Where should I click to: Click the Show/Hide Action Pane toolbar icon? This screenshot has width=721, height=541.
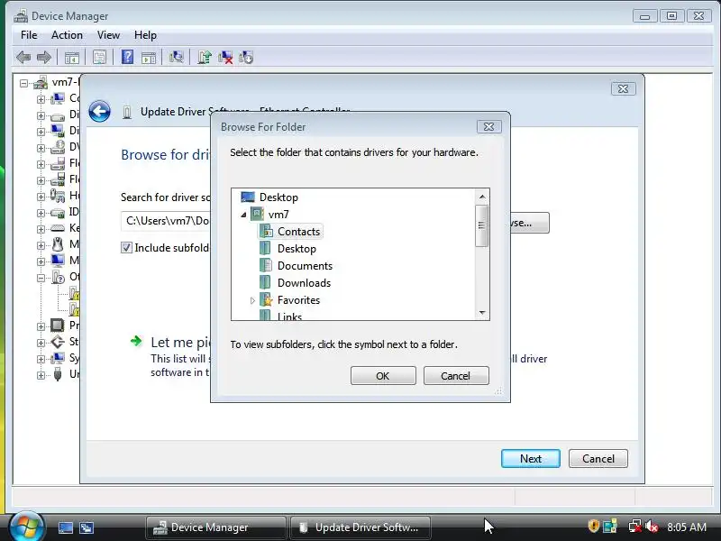(x=149, y=58)
